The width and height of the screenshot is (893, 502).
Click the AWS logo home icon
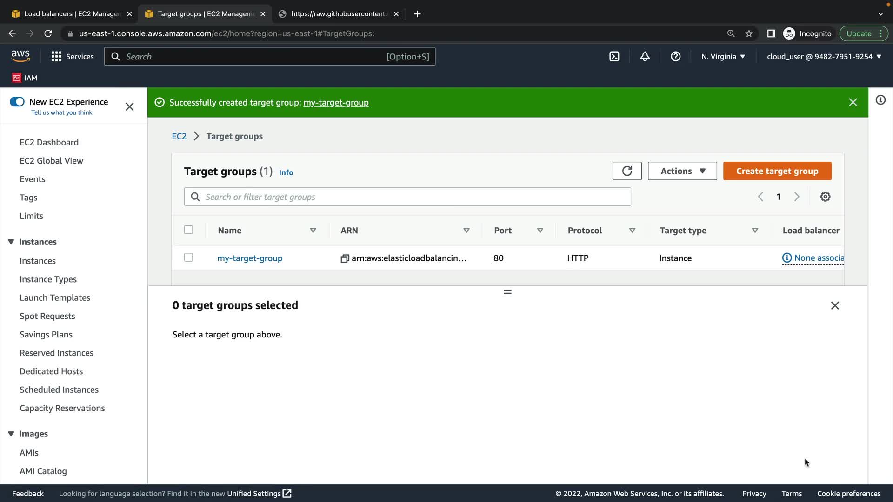click(x=20, y=56)
